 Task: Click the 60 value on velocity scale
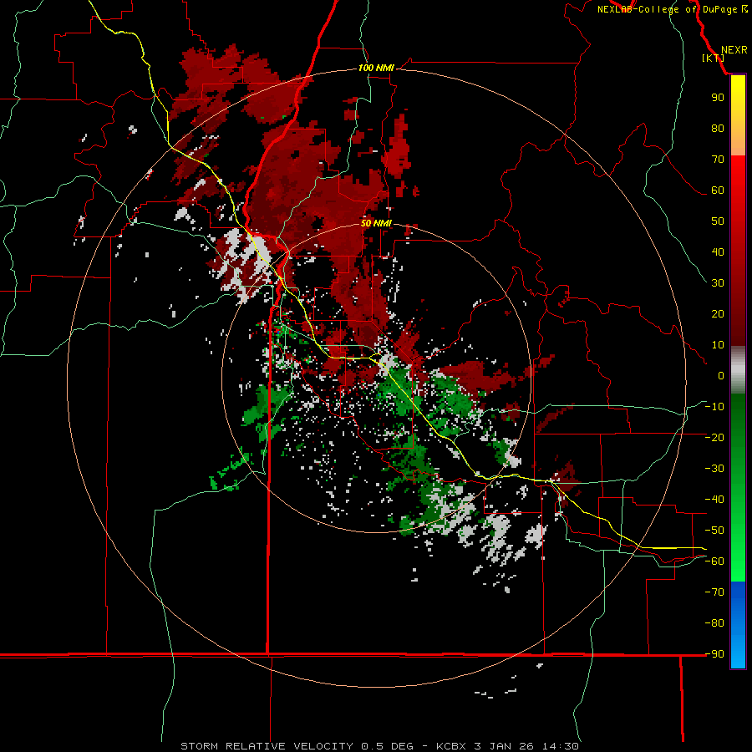(x=718, y=190)
